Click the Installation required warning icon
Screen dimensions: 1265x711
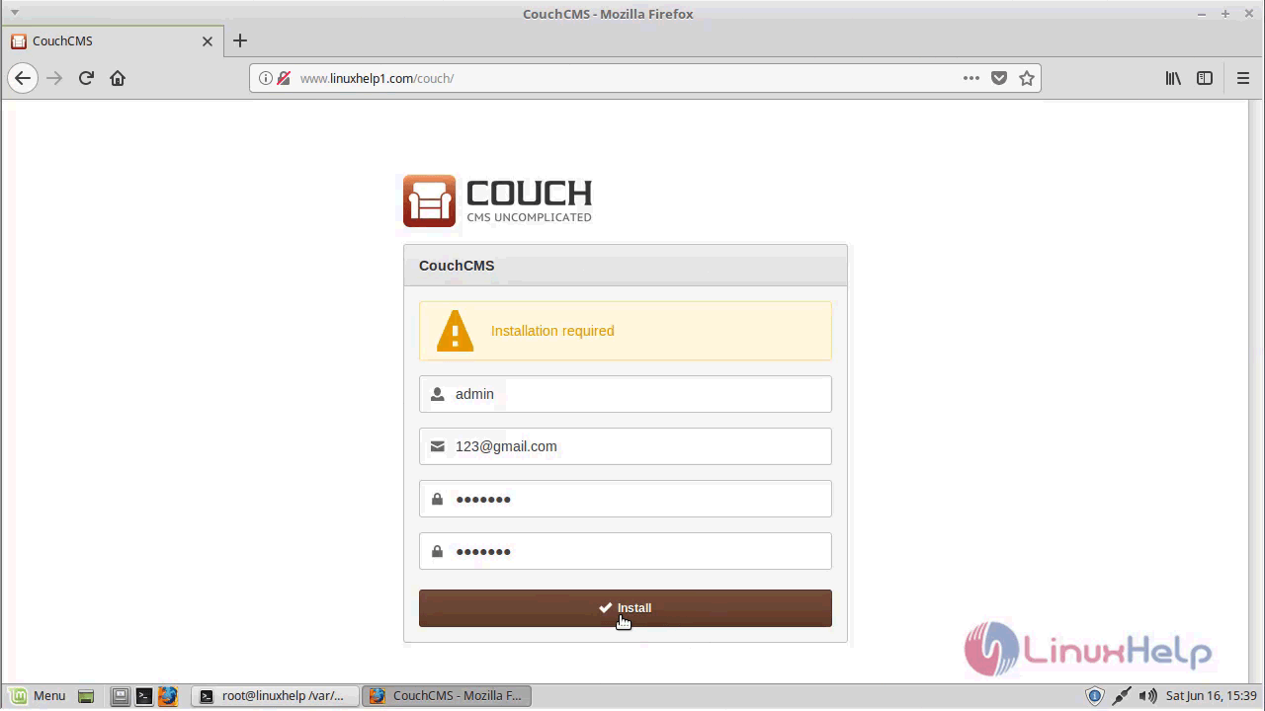(455, 331)
